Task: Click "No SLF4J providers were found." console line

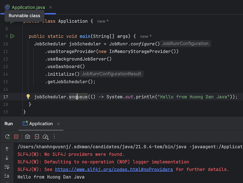Action: [71, 154]
